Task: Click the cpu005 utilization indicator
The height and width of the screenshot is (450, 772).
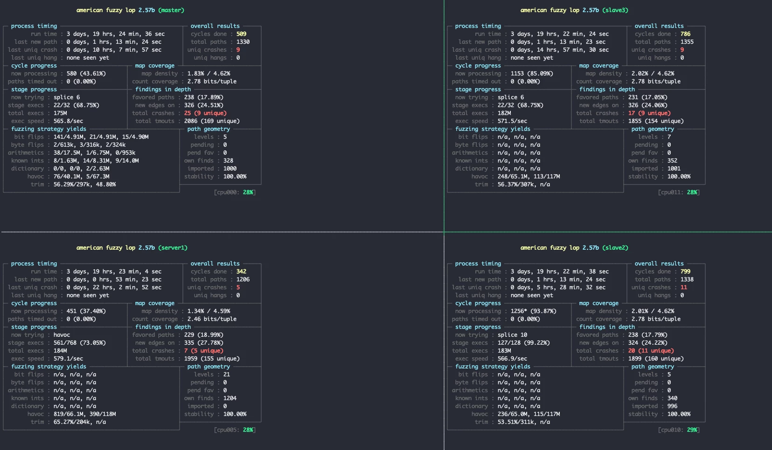Action: [235, 430]
